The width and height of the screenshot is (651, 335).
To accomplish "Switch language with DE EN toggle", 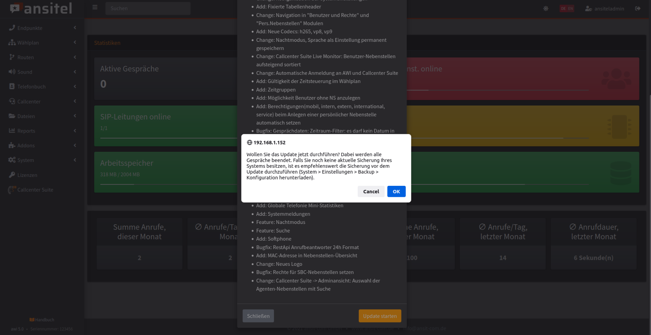I will (567, 9).
